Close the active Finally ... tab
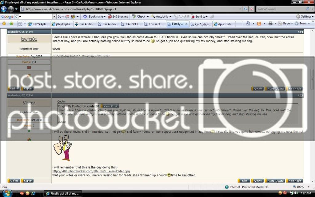Image resolution: width=315 pixels, height=197 pixels. (186, 24)
